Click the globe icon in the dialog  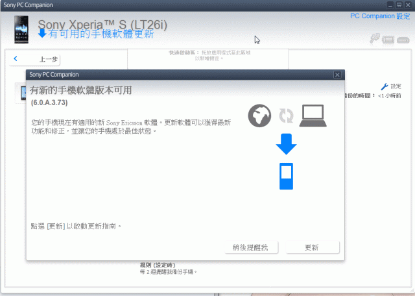[x=259, y=116]
